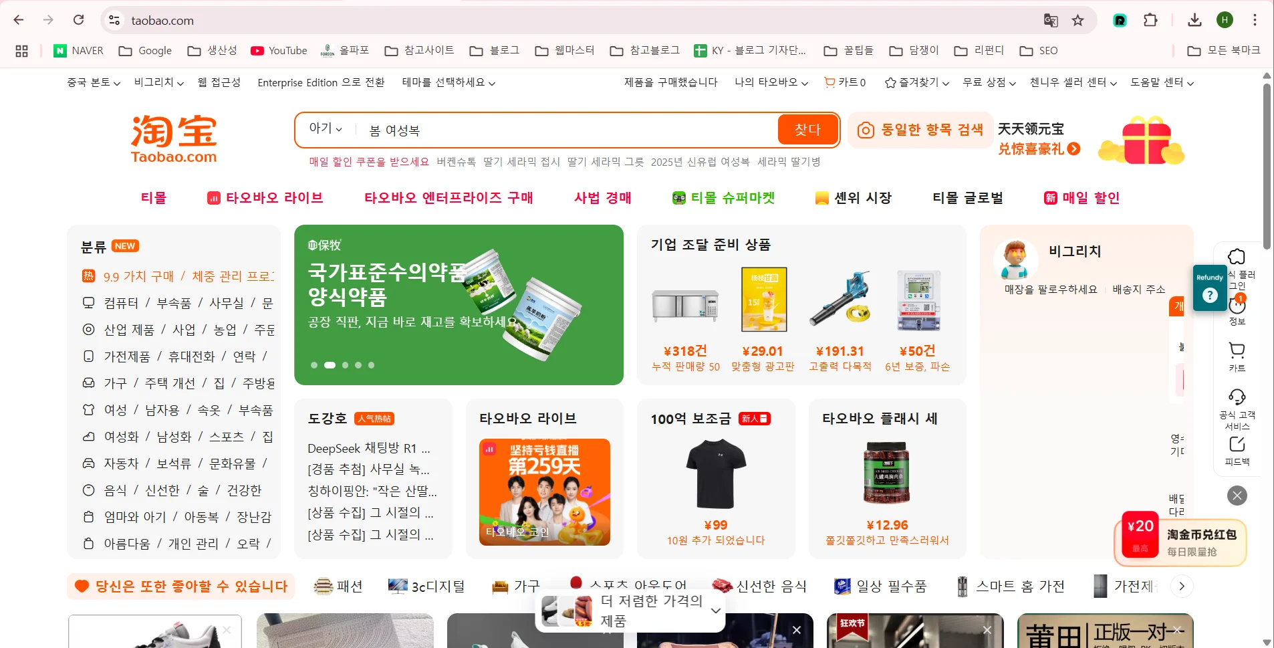Screen dimensions: 1274x648
Task: Expand the 테마를 선택하세요 dropdown
Action: (449, 82)
